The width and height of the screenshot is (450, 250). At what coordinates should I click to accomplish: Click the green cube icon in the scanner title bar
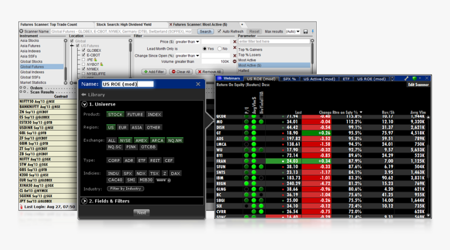[414, 78]
